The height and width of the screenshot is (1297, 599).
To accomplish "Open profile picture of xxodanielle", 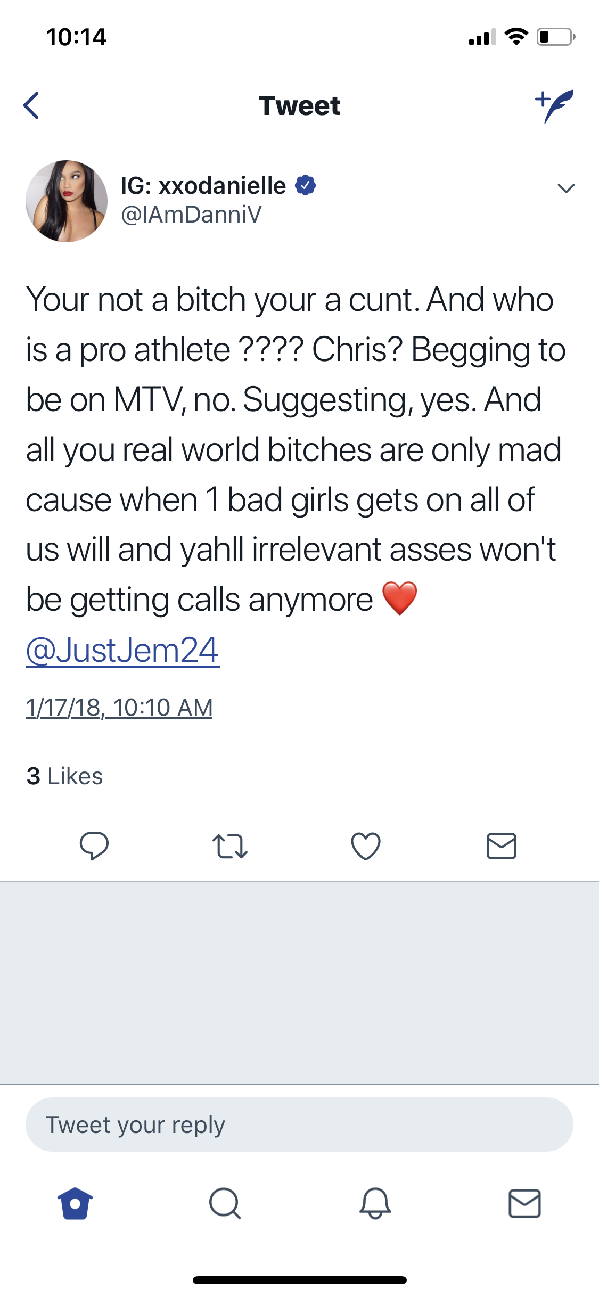I will pos(67,201).
